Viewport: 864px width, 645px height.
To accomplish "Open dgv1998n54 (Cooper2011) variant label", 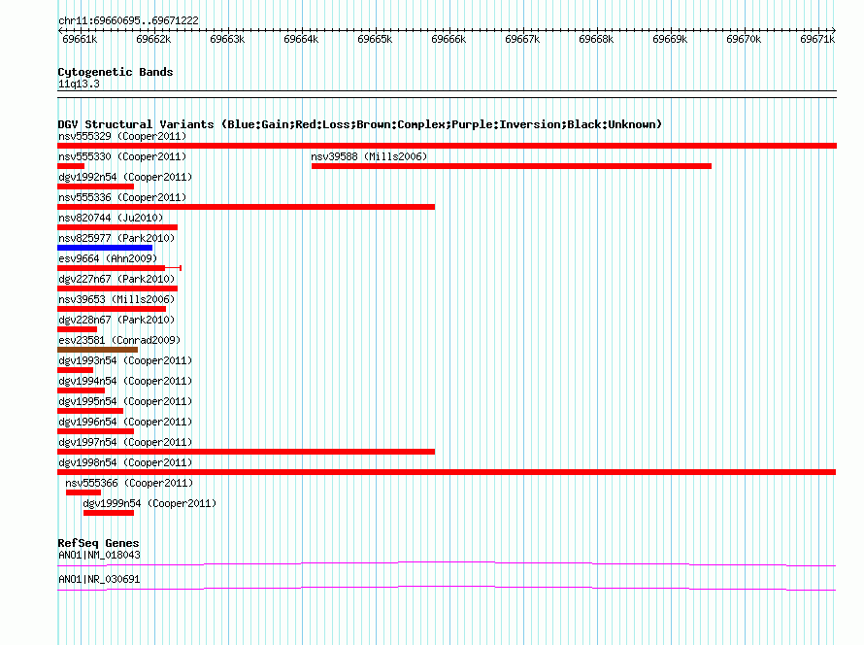I will tap(125, 462).
